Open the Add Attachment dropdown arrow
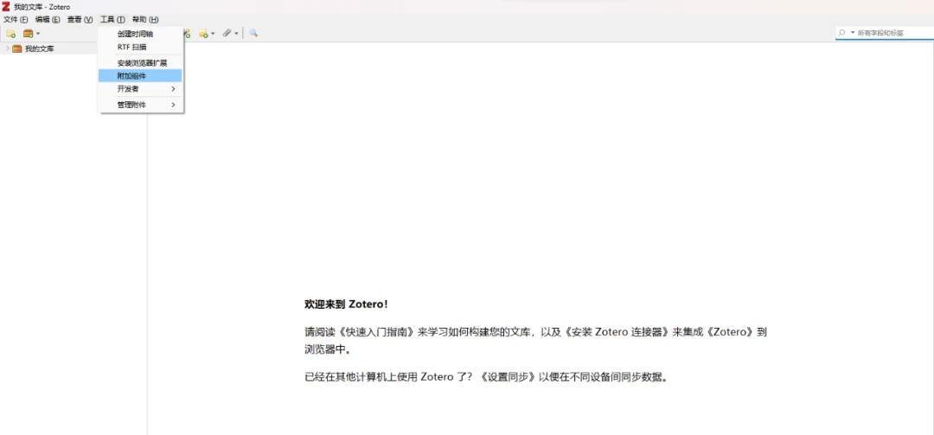The width and height of the screenshot is (934, 435). click(x=236, y=34)
